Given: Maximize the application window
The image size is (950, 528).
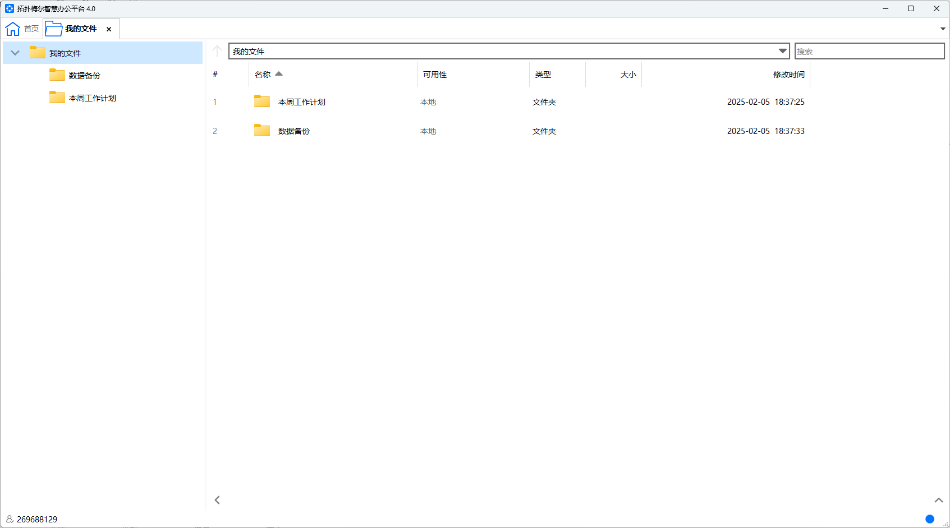Looking at the screenshot, I should [911, 8].
